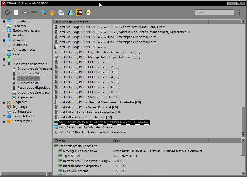Collapse the Dispositivos de hardware node
Screen dimensions: 247x177
(4, 64)
